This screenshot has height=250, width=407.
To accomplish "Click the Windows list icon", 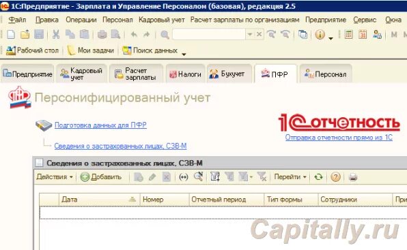I will tap(303, 34).
